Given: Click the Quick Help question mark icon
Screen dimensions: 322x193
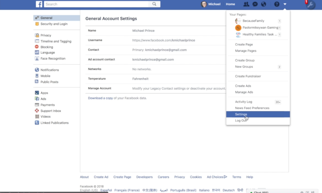Looking at the screenshot, I should (x=277, y=4).
